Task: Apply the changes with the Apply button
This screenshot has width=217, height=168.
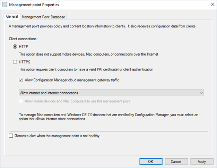Action: tap(202, 162)
